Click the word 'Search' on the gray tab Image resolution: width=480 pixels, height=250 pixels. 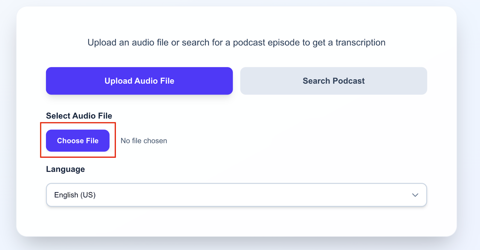(x=316, y=81)
